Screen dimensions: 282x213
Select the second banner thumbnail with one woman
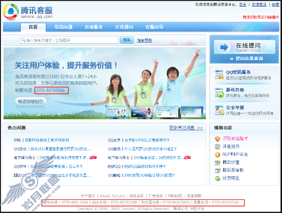click(x=142, y=112)
